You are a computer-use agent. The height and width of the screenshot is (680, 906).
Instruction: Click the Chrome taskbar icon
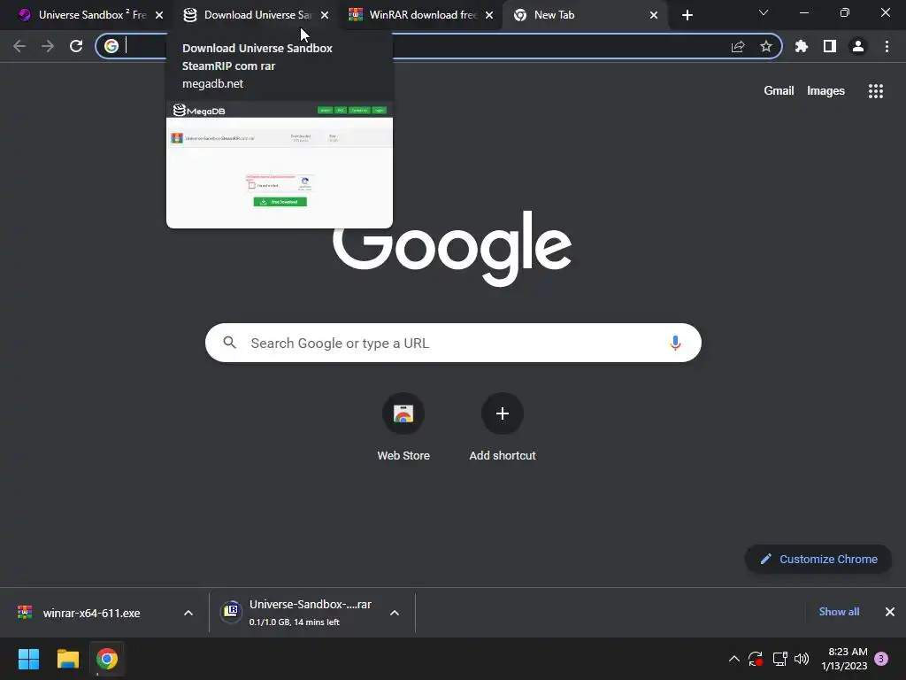click(107, 659)
